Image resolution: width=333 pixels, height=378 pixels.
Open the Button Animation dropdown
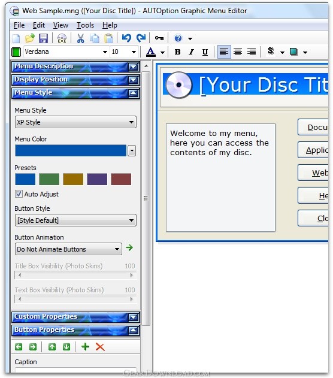click(68, 249)
